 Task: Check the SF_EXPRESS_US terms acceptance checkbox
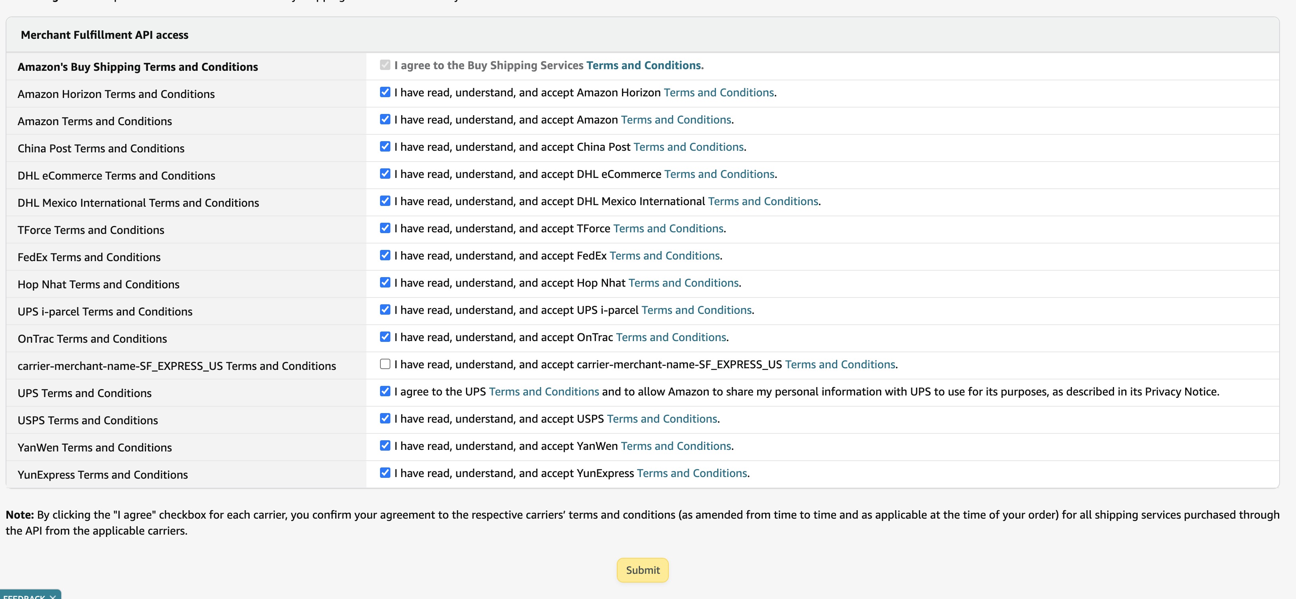tap(385, 363)
